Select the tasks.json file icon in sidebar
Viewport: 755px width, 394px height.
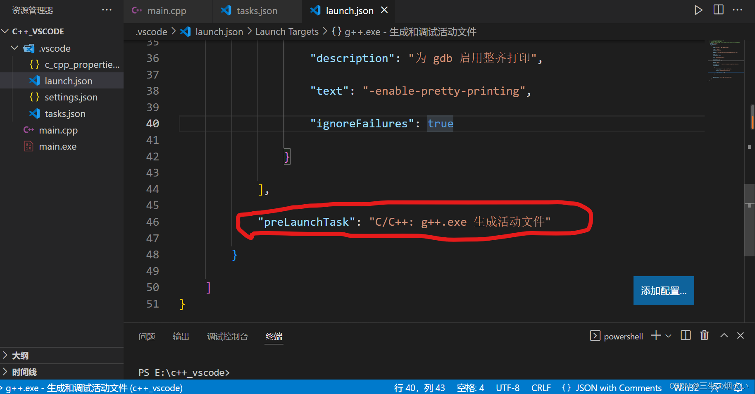coord(34,113)
